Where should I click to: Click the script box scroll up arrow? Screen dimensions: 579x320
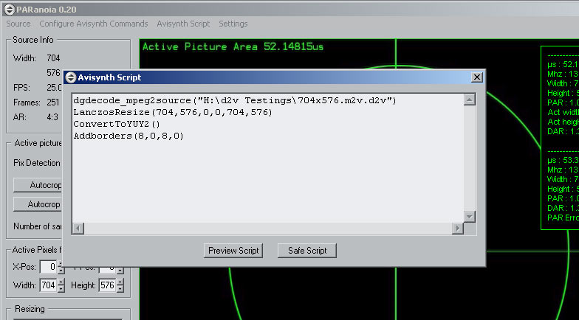[470, 100]
